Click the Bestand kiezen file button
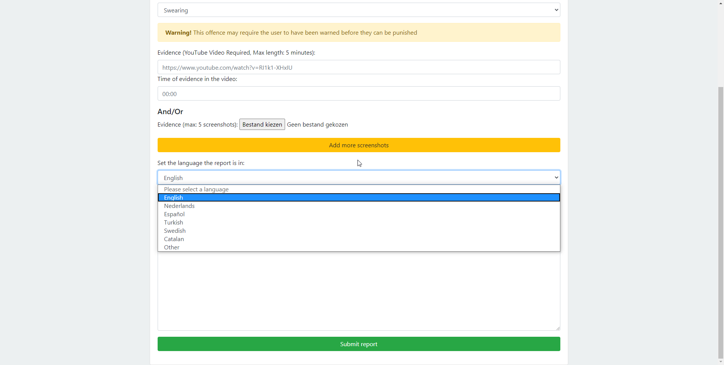The image size is (724, 365). pos(262,125)
